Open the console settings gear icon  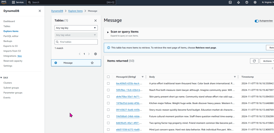pyautogui.click(x=255, y=2)
